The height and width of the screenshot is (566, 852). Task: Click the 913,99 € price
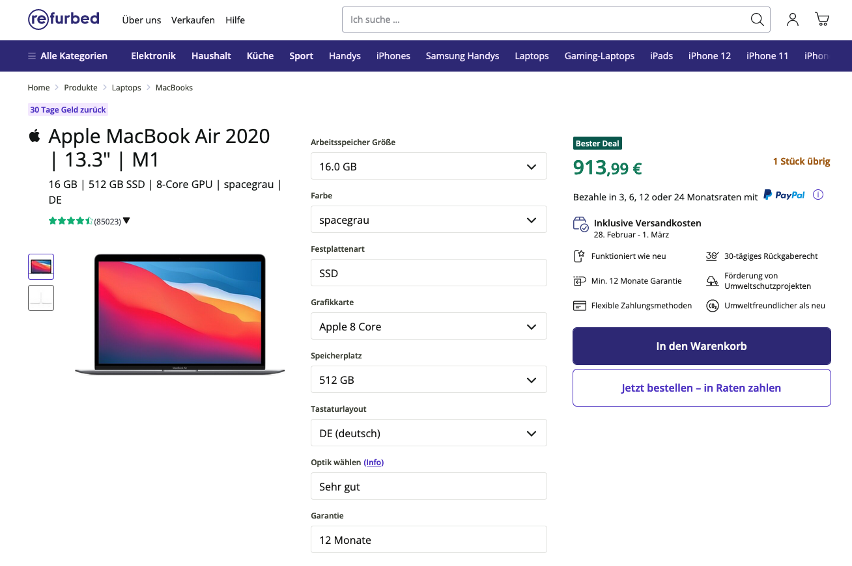(x=607, y=168)
